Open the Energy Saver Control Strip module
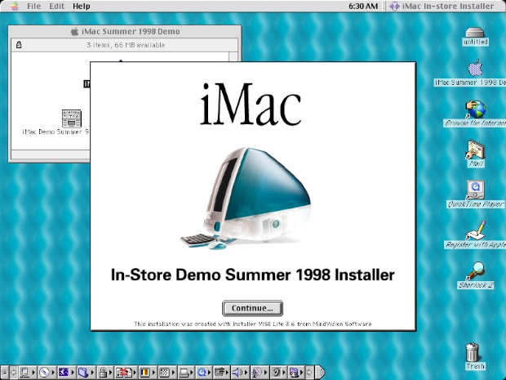Screen dimensions: 506x380 66,373
